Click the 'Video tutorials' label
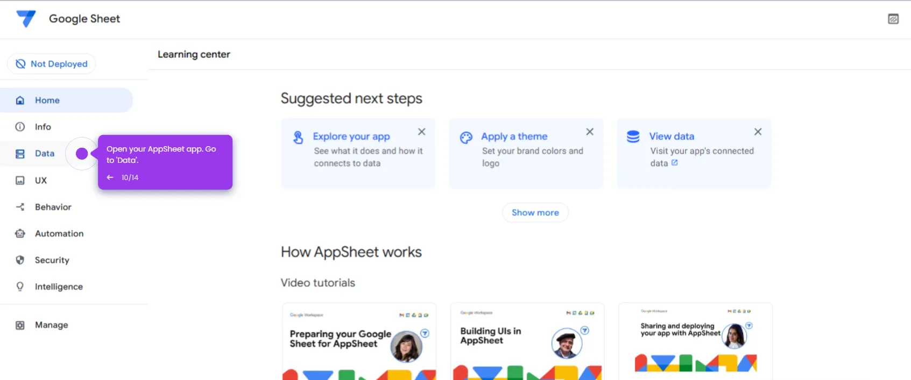 pyautogui.click(x=318, y=283)
